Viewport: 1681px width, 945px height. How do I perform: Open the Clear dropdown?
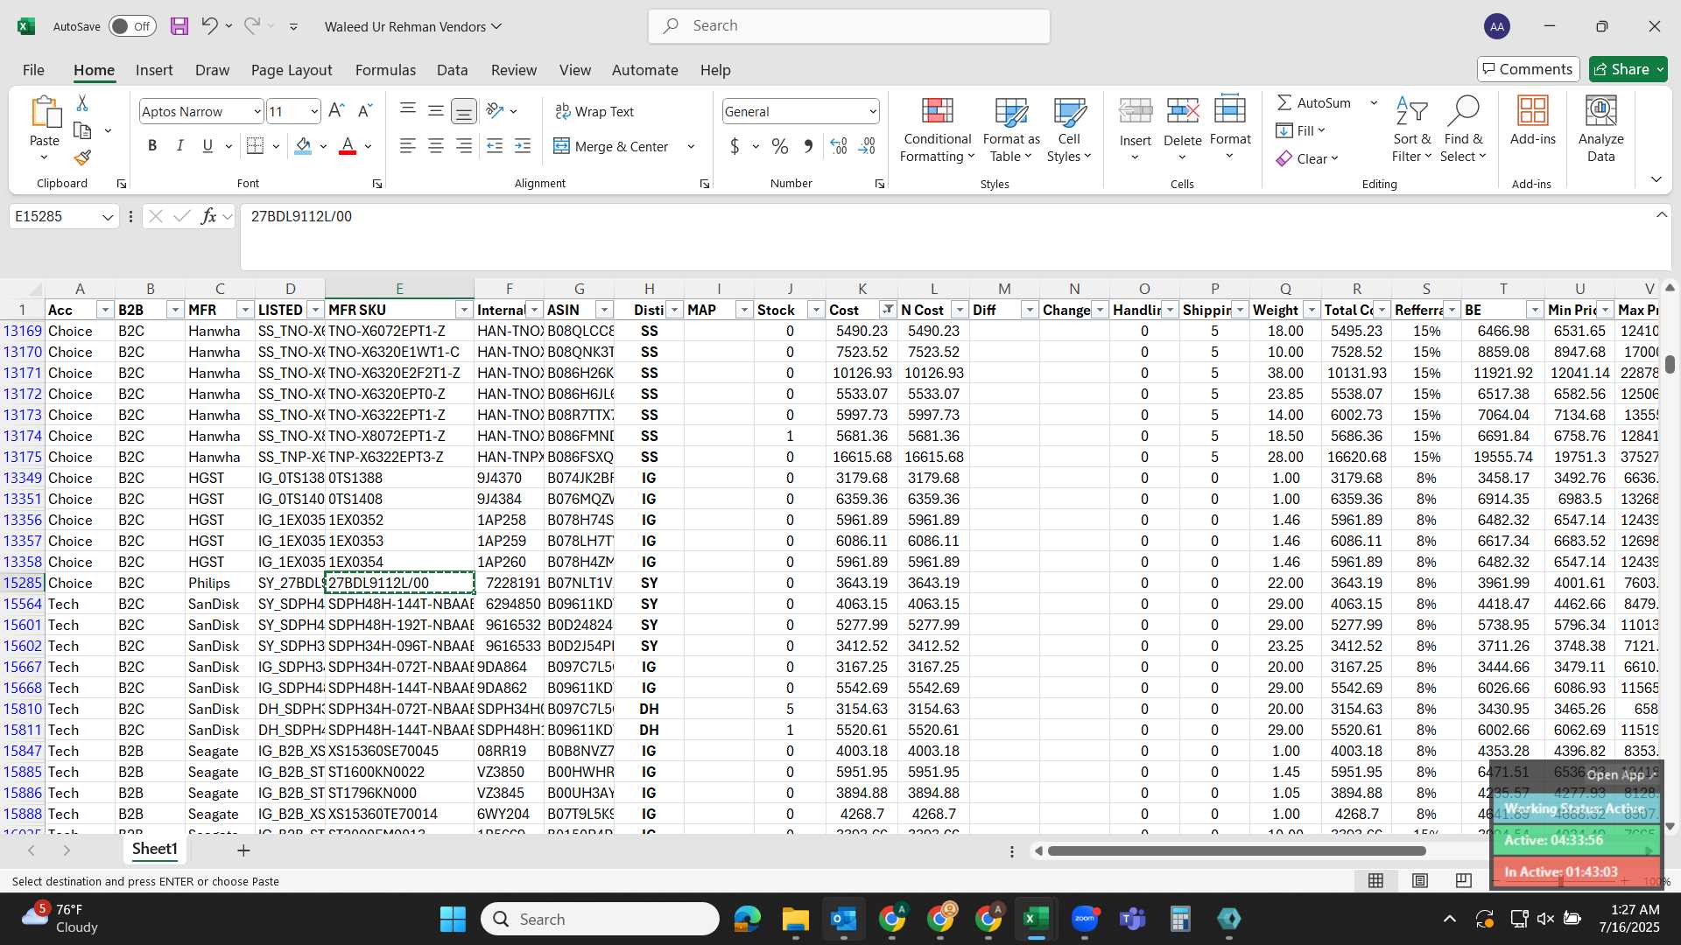(x=1308, y=158)
